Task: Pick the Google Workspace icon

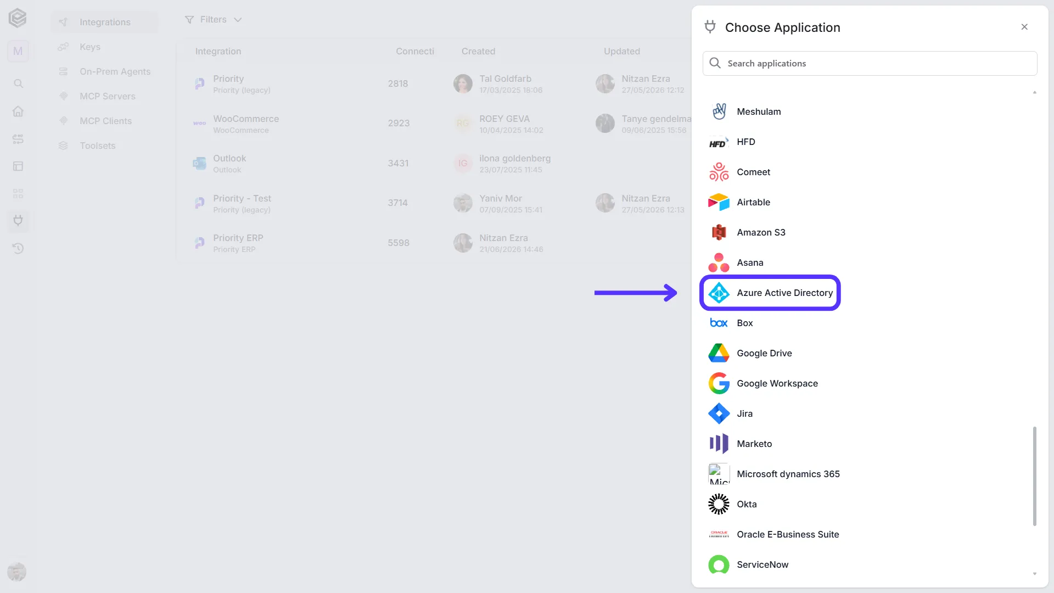Action: 719,383
